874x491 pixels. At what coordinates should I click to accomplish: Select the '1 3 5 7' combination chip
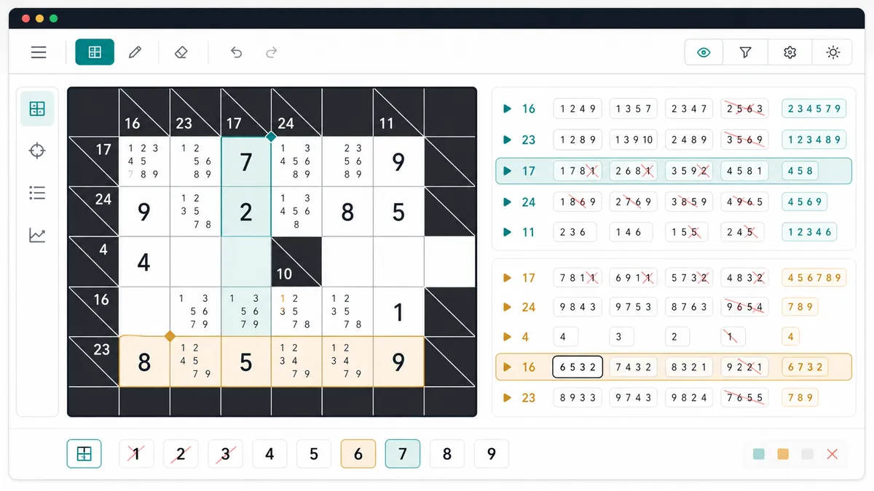point(634,109)
